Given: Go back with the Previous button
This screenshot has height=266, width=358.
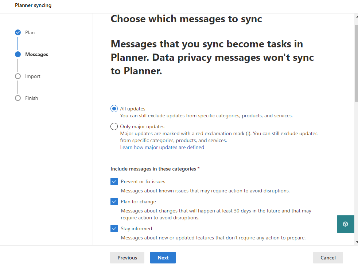Looking at the screenshot, I should pos(127,258).
